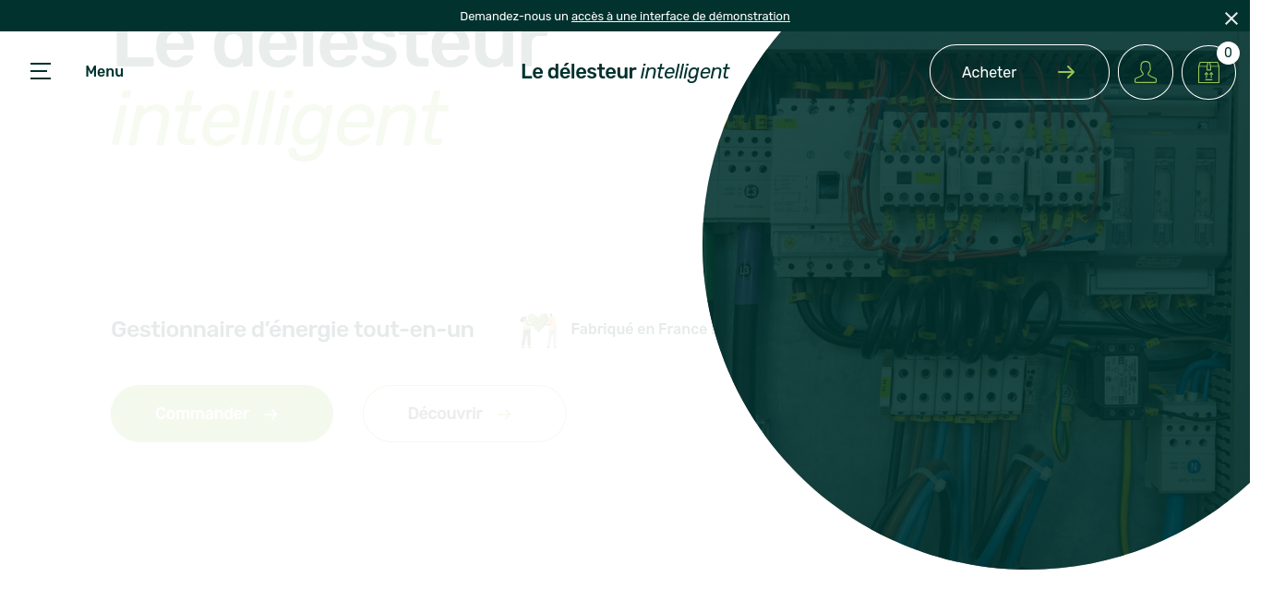Click the "Commander" button
Screen dimensions: 1261x601
(202, 414)
